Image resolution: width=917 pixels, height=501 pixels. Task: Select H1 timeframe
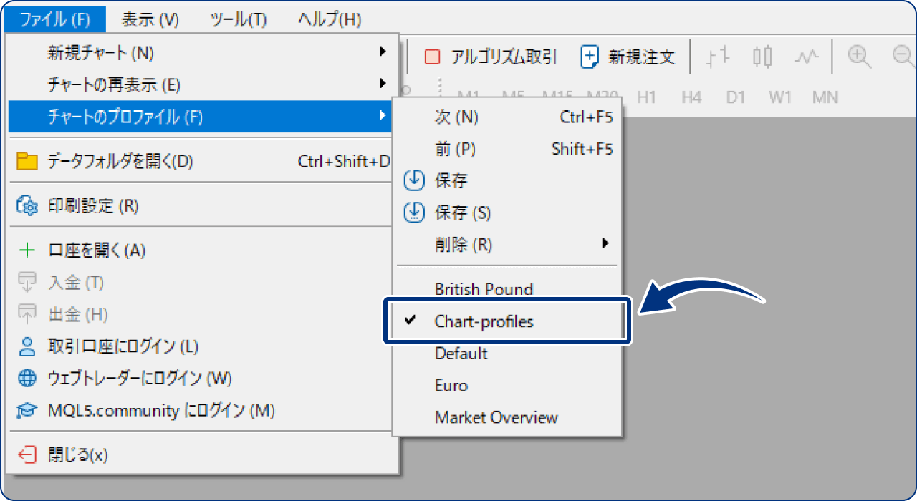pyautogui.click(x=646, y=97)
